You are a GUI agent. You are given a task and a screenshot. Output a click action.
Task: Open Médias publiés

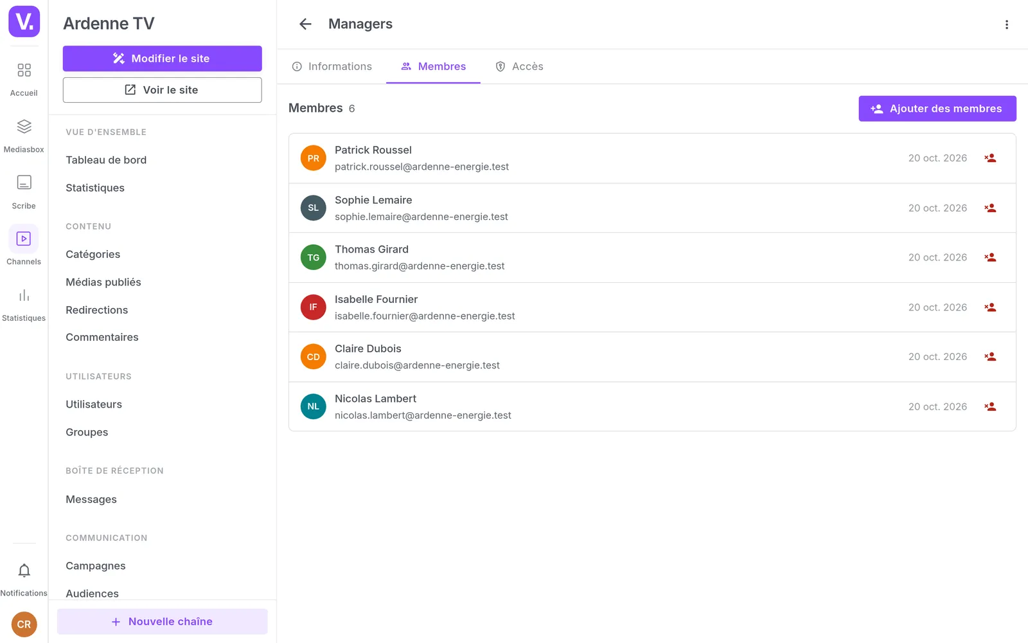(103, 282)
